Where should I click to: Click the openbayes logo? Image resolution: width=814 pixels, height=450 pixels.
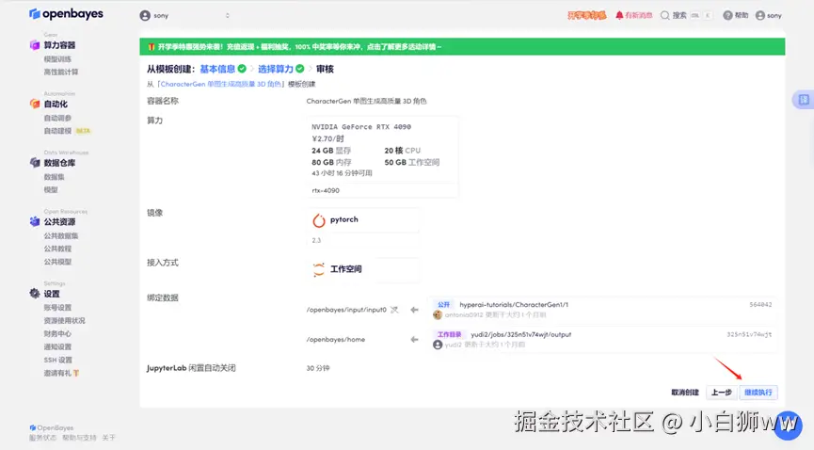pos(66,14)
